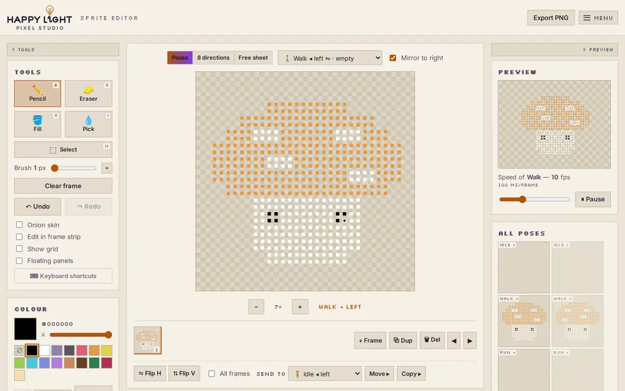
Task: Enable Floating panels
Action: pyautogui.click(x=19, y=261)
